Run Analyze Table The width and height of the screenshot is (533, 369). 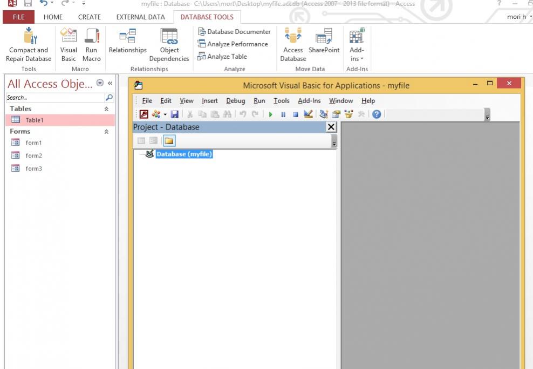(x=222, y=57)
